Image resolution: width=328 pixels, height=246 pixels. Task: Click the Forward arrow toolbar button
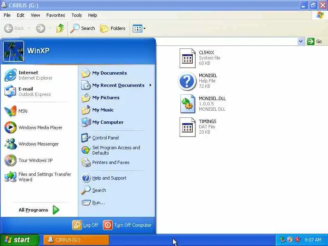pyautogui.click(x=41, y=28)
